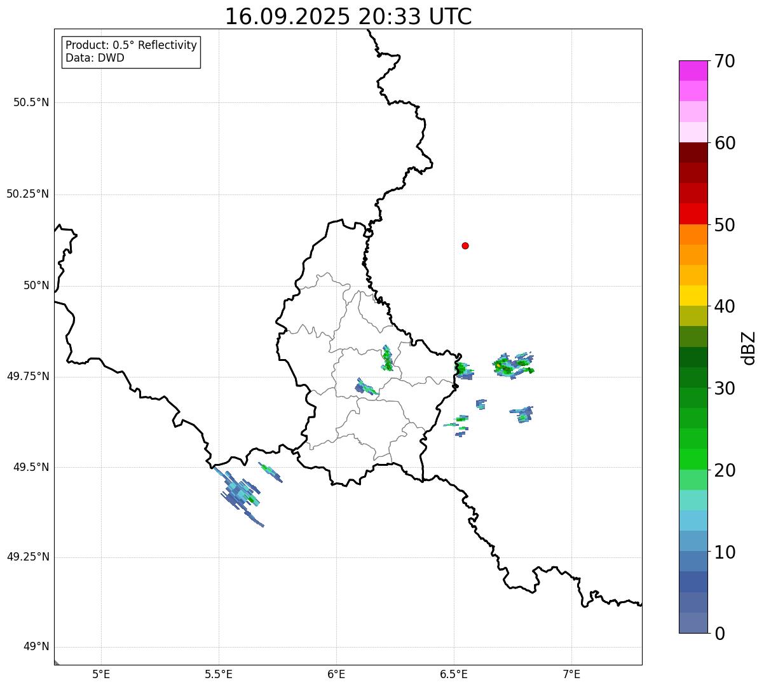Click the radar echo inside Luxembourg near 6.2°E
This screenshot has height=687, width=764.
pos(387,358)
